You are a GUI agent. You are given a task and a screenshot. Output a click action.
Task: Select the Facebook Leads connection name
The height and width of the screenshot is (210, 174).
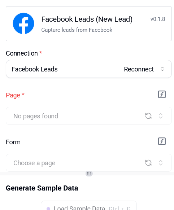(x=35, y=69)
